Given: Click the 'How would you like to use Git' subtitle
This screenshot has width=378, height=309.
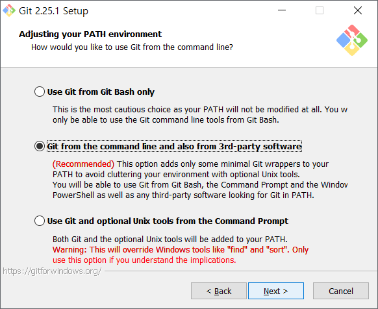Looking at the screenshot, I should [132, 47].
